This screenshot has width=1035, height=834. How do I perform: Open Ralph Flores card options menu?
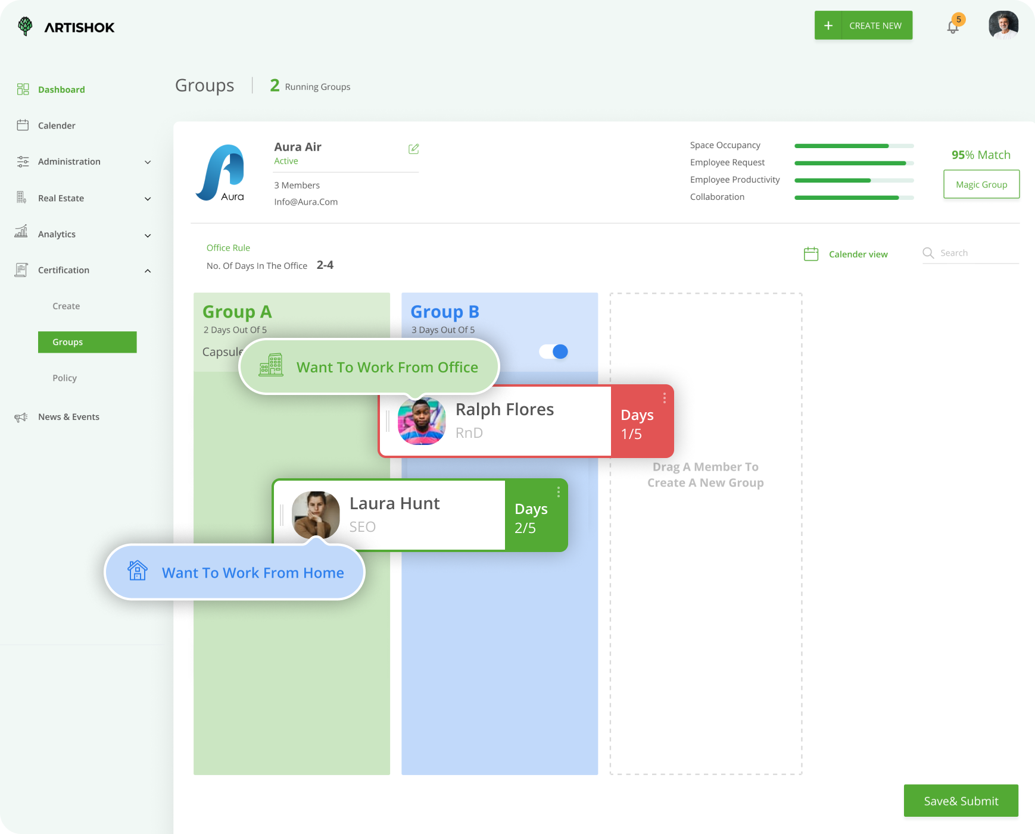pyautogui.click(x=665, y=398)
